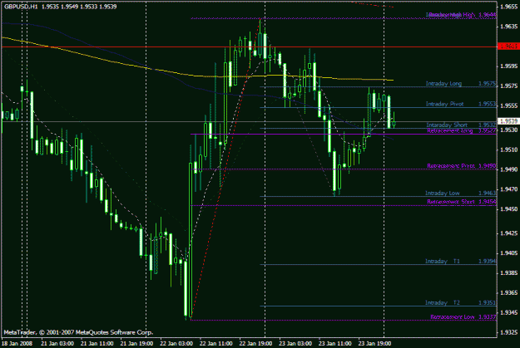The image size is (520, 348).
Task: Select the red horizontal line across the chart
Action: click(x=249, y=47)
